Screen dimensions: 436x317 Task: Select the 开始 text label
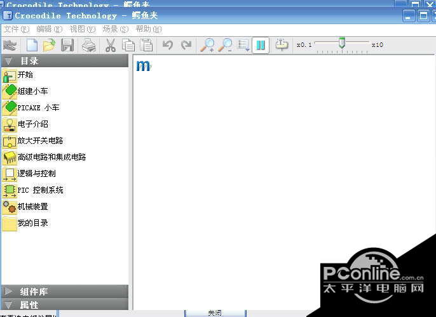click(x=25, y=75)
